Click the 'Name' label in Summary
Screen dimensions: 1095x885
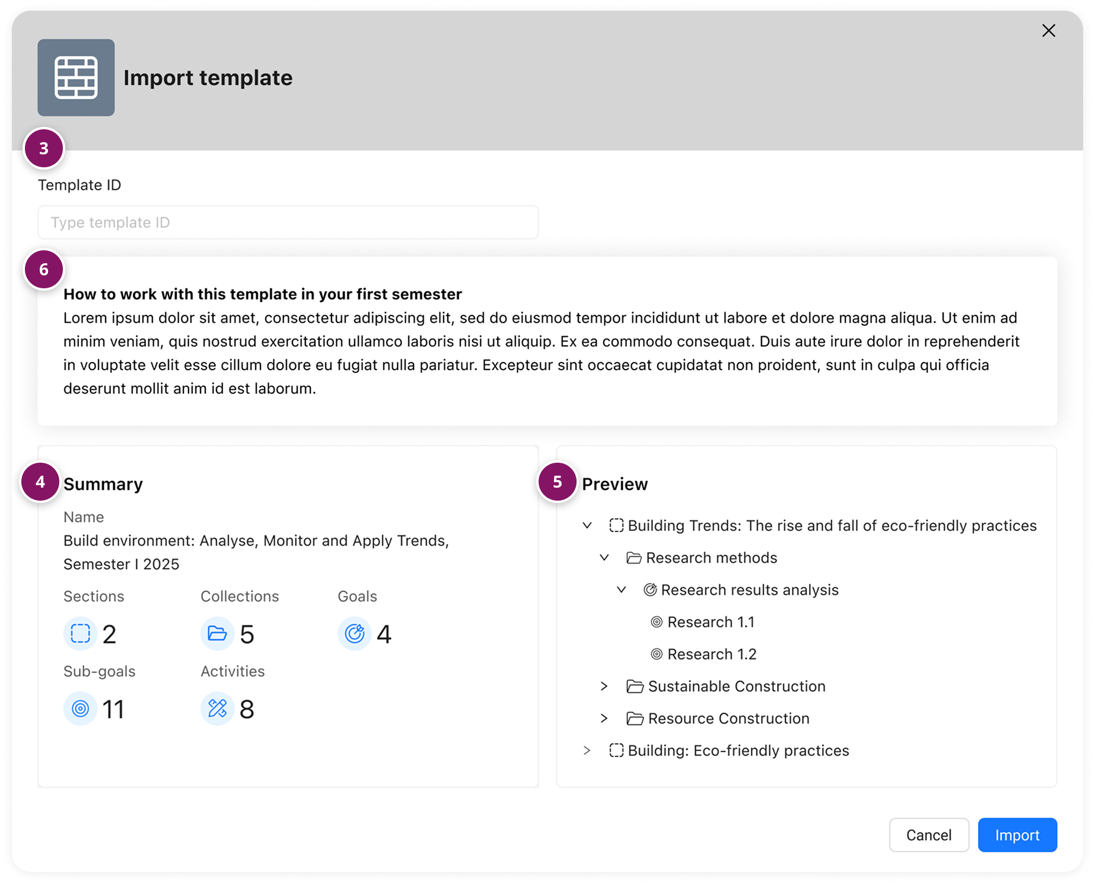[x=84, y=517]
